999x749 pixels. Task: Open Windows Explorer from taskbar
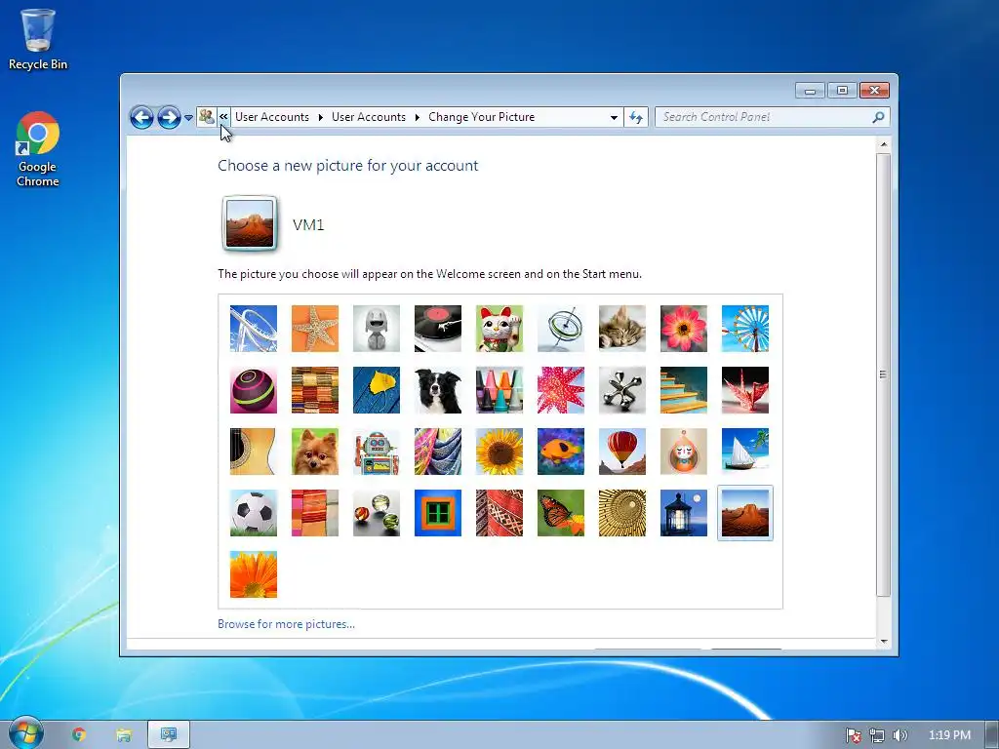tap(124, 735)
